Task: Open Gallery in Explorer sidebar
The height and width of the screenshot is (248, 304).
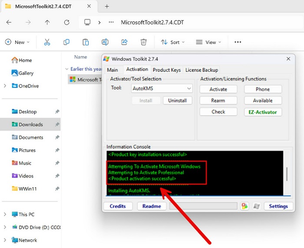Action: coord(23,73)
